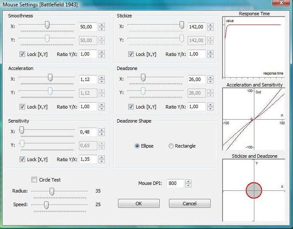Uncheck Stickize Lock [X,Y] checkbox

131,54
